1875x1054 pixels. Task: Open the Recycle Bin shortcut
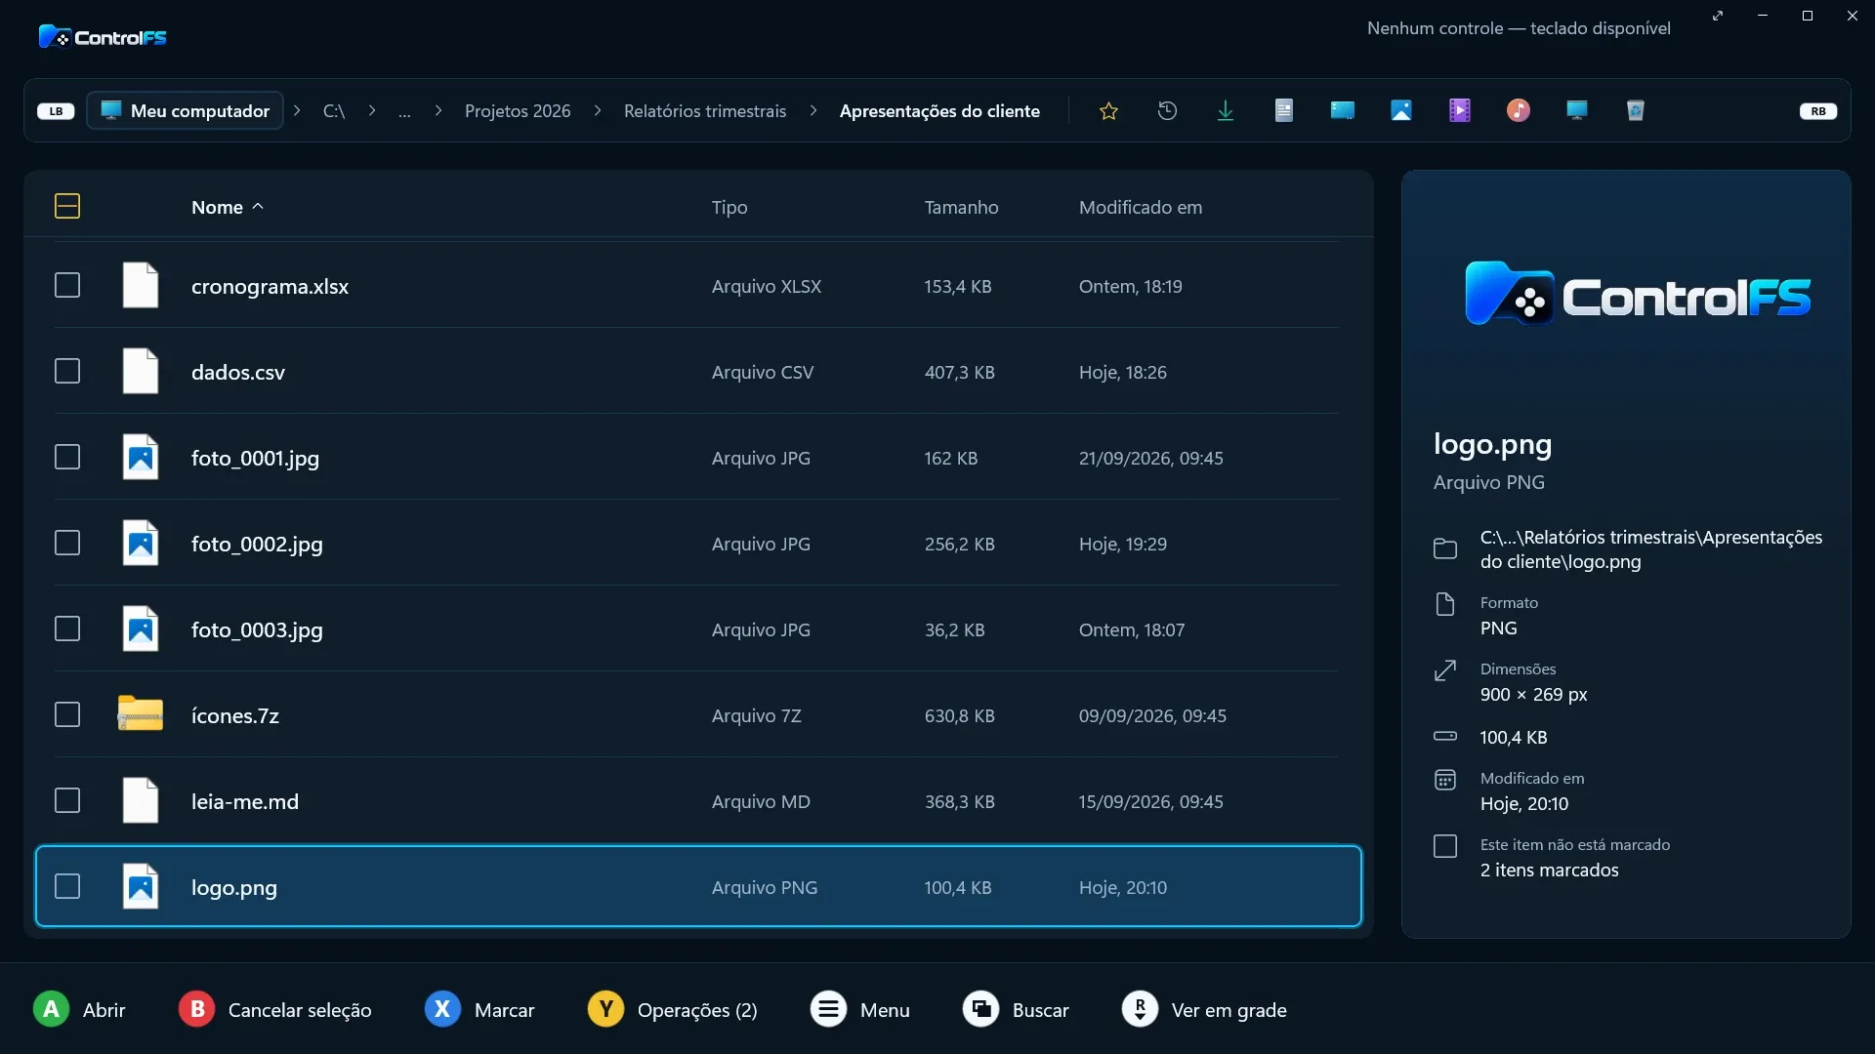click(x=1636, y=111)
